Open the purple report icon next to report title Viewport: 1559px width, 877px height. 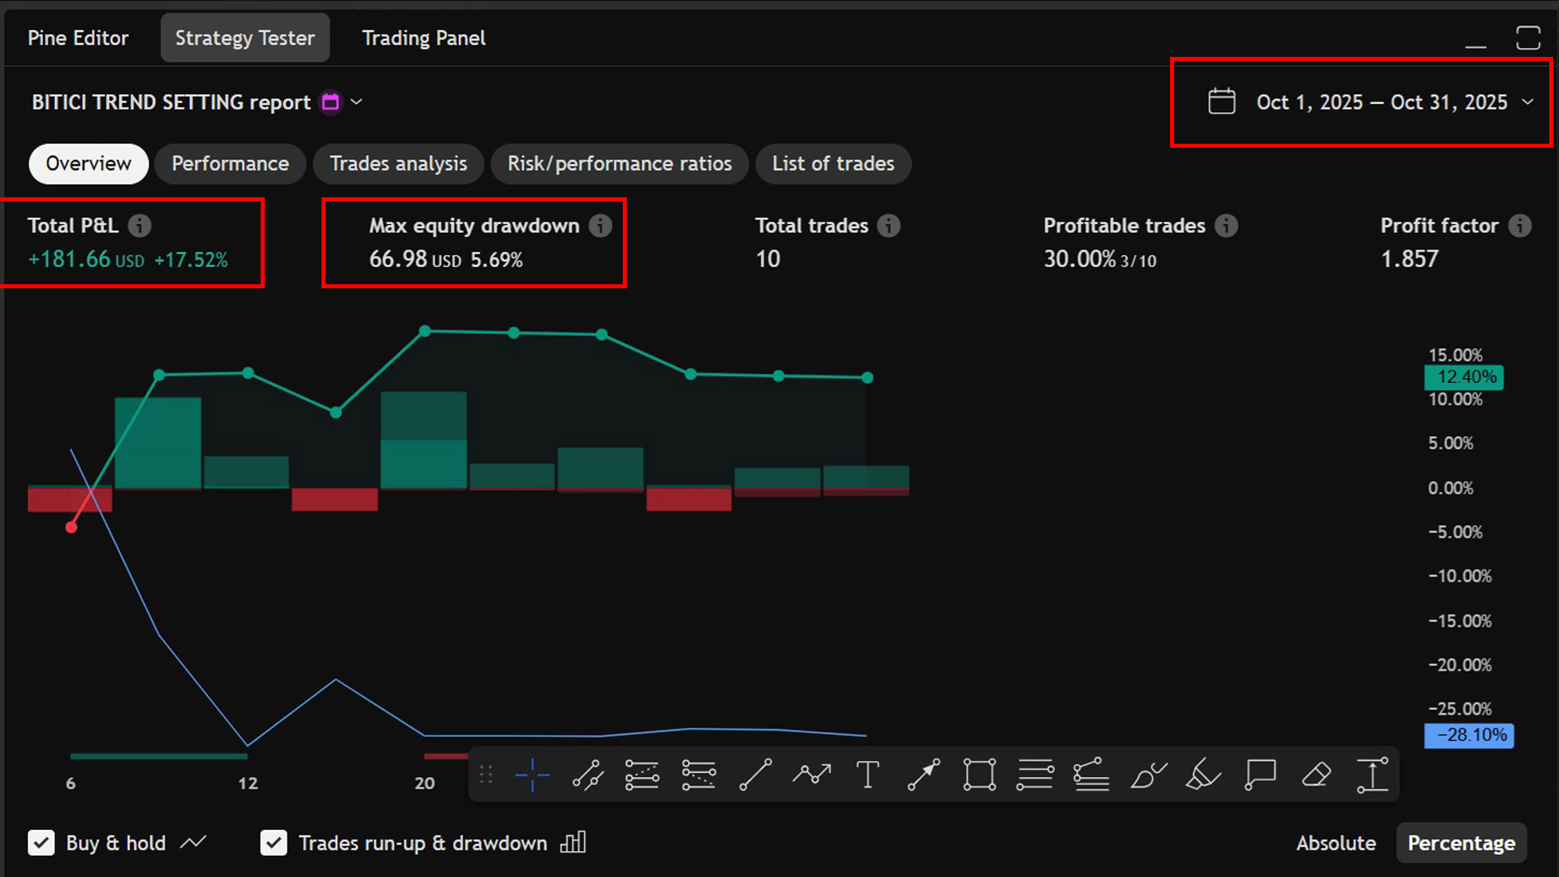[330, 102]
